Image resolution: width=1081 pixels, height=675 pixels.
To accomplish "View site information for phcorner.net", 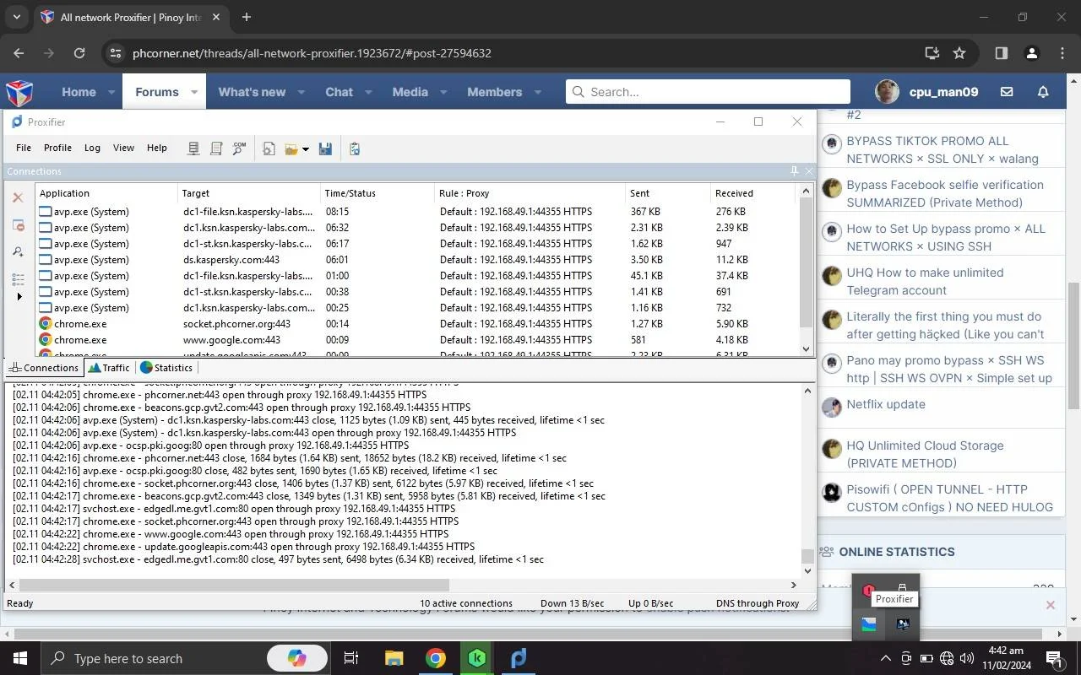I will [x=116, y=53].
